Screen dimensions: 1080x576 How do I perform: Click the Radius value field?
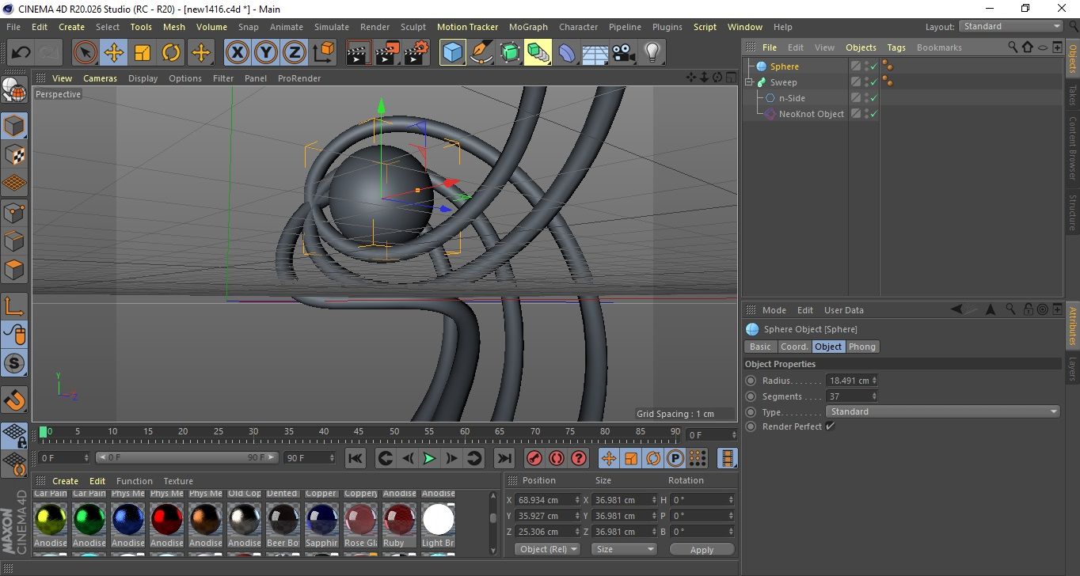pyautogui.click(x=847, y=381)
